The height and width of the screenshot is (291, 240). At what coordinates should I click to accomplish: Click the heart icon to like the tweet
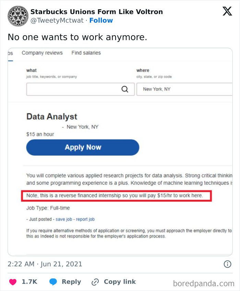click(13, 282)
